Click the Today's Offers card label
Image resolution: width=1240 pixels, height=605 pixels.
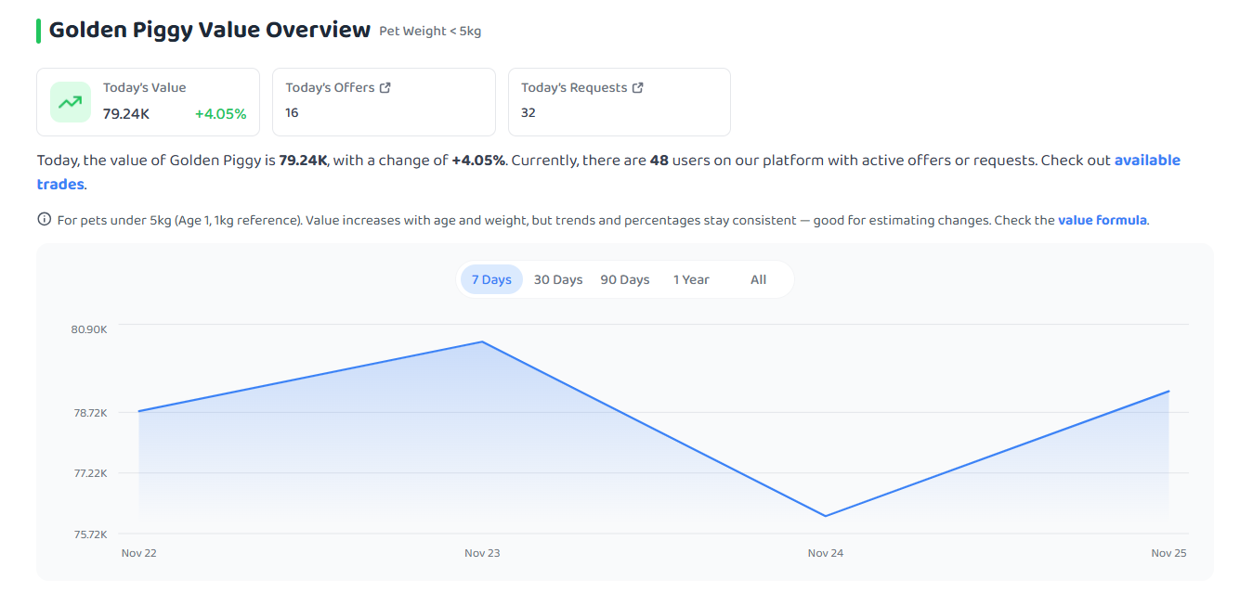point(330,87)
